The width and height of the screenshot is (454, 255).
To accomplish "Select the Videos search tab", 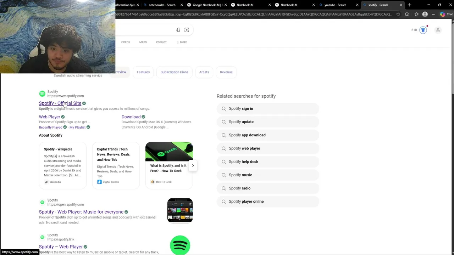I will 125,42.
